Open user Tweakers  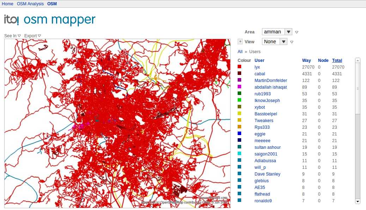coord(264,121)
